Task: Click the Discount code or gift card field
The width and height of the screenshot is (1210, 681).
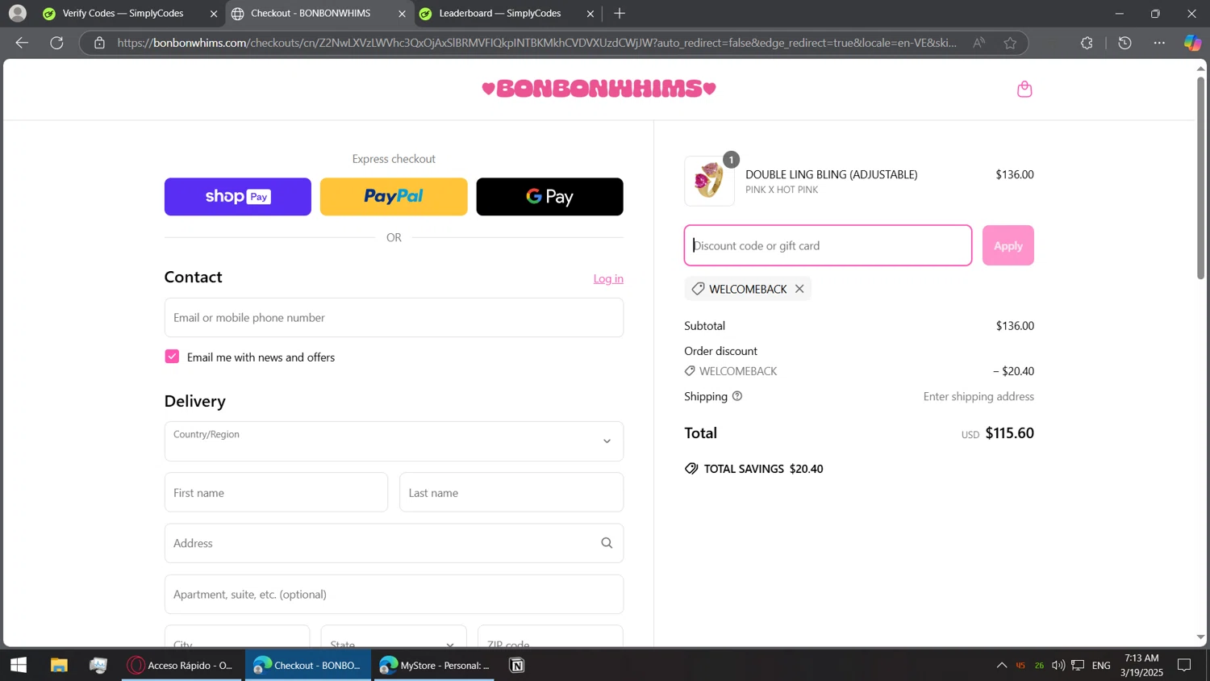Action: (828, 245)
